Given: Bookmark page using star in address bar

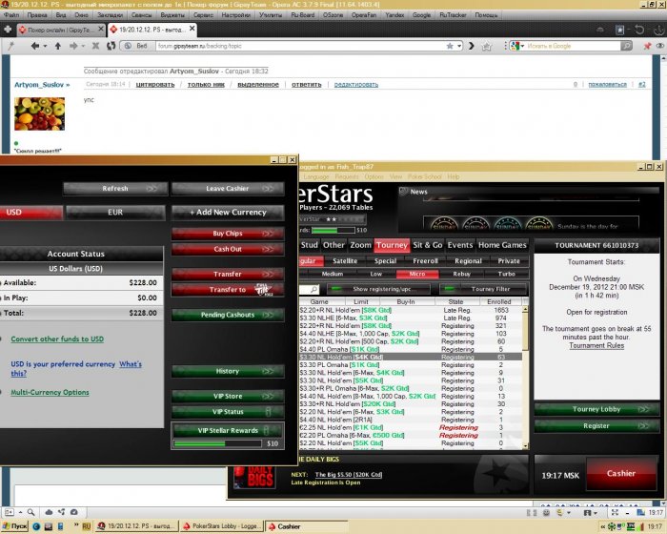Looking at the screenshot, I should click(450, 46).
